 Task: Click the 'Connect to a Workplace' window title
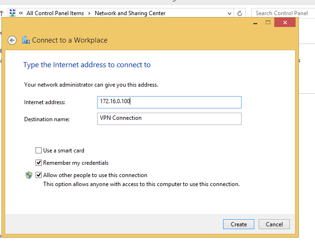(x=70, y=40)
